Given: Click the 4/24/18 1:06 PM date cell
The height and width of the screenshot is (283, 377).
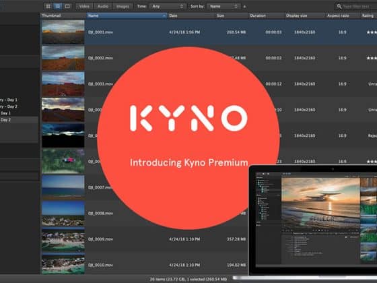Looking at the screenshot, I should coord(184,32).
